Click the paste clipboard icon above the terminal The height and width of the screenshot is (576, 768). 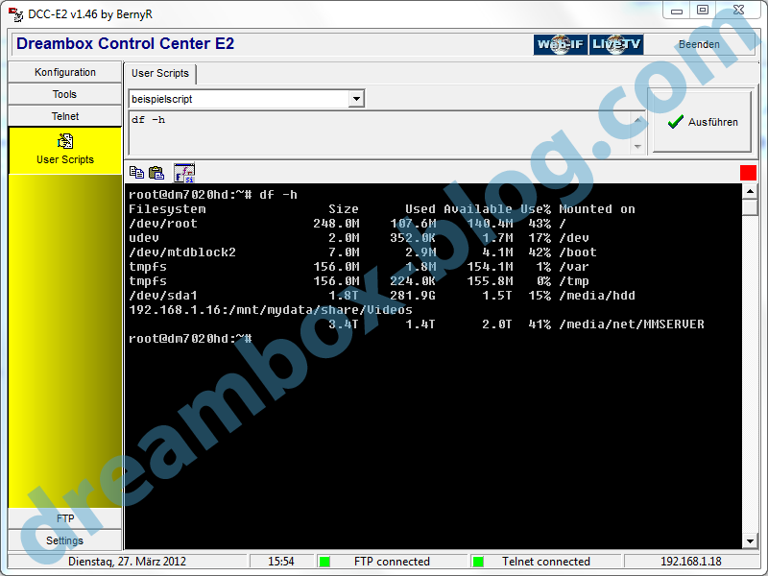(156, 173)
